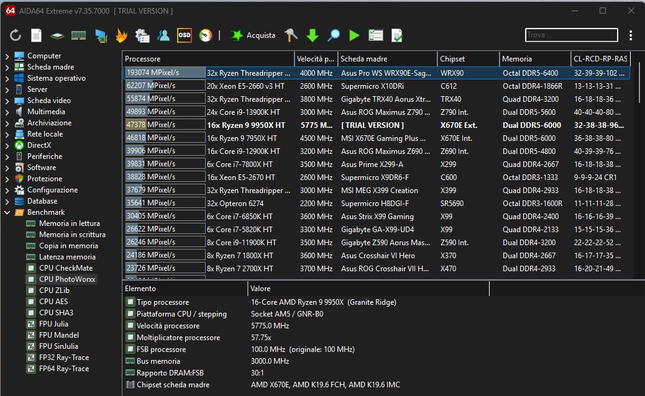The width and height of the screenshot is (645, 396).
Task: Select Configurazione in the tree
Action: 52,190
